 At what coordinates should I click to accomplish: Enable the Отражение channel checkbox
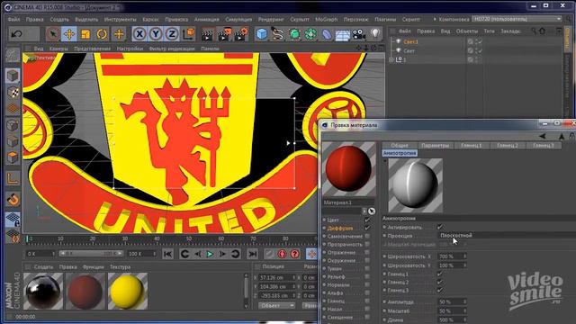[367, 252]
